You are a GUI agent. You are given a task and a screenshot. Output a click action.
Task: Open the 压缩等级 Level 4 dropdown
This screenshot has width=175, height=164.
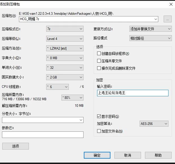click(65, 39)
